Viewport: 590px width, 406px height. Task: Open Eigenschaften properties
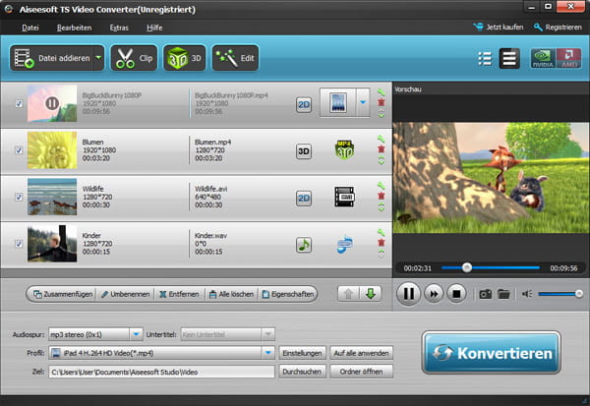pyautogui.click(x=288, y=294)
